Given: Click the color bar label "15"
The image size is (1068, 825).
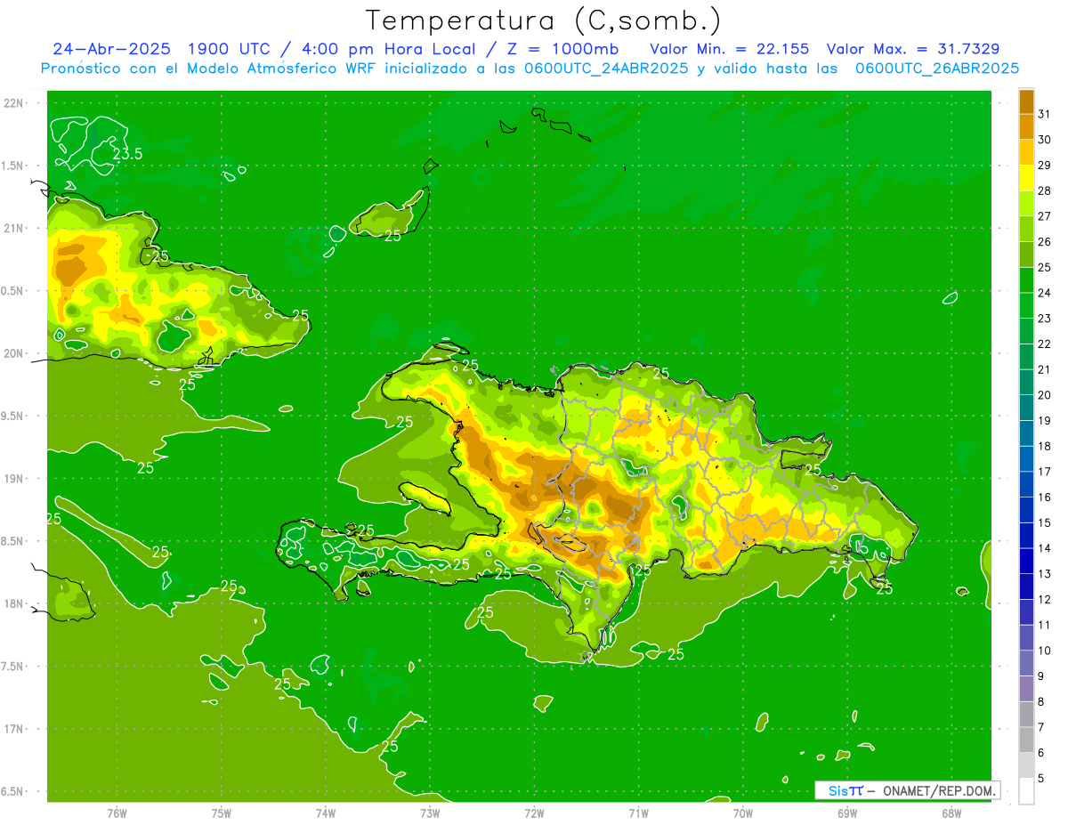Looking at the screenshot, I should point(1045,522).
